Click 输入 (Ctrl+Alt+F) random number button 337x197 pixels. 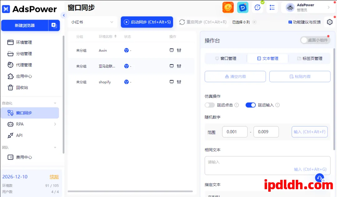[x=310, y=132]
